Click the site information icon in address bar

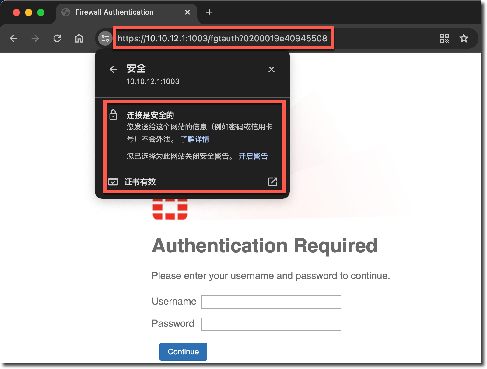[105, 38]
